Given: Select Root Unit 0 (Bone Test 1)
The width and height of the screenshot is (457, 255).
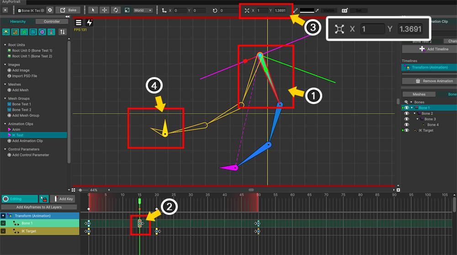Looking at the screenshot, I should pos(32,51).
